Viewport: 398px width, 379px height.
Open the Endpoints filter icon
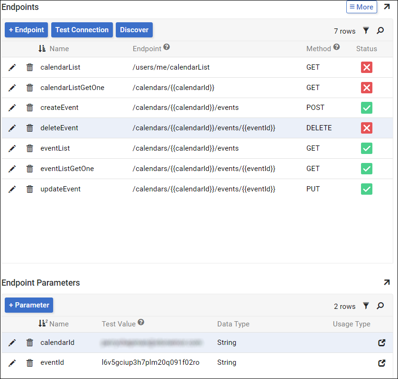(x=366, y=30)
